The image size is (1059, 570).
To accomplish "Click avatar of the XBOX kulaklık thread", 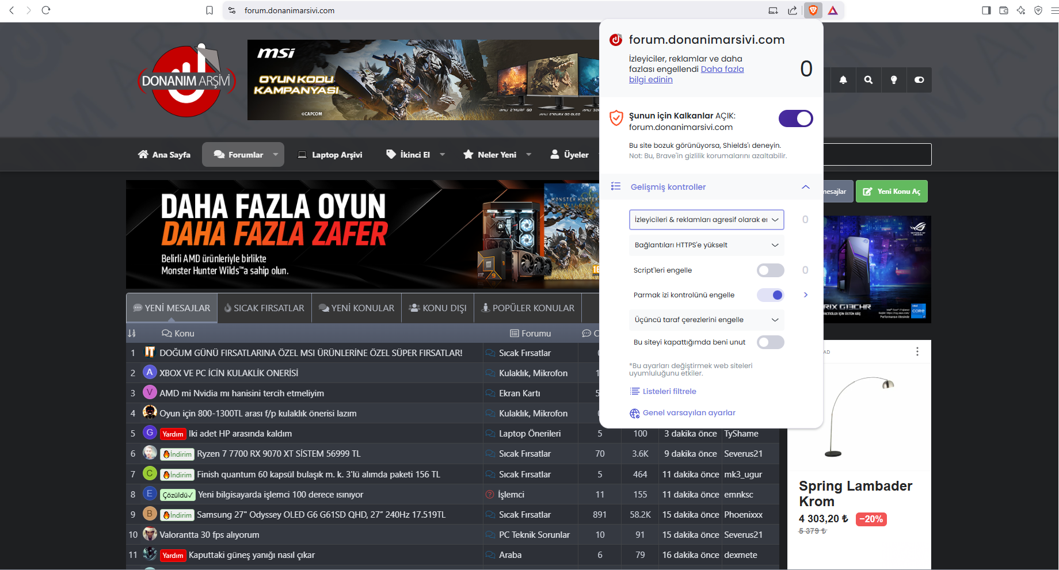I will [x=150, y=372].
